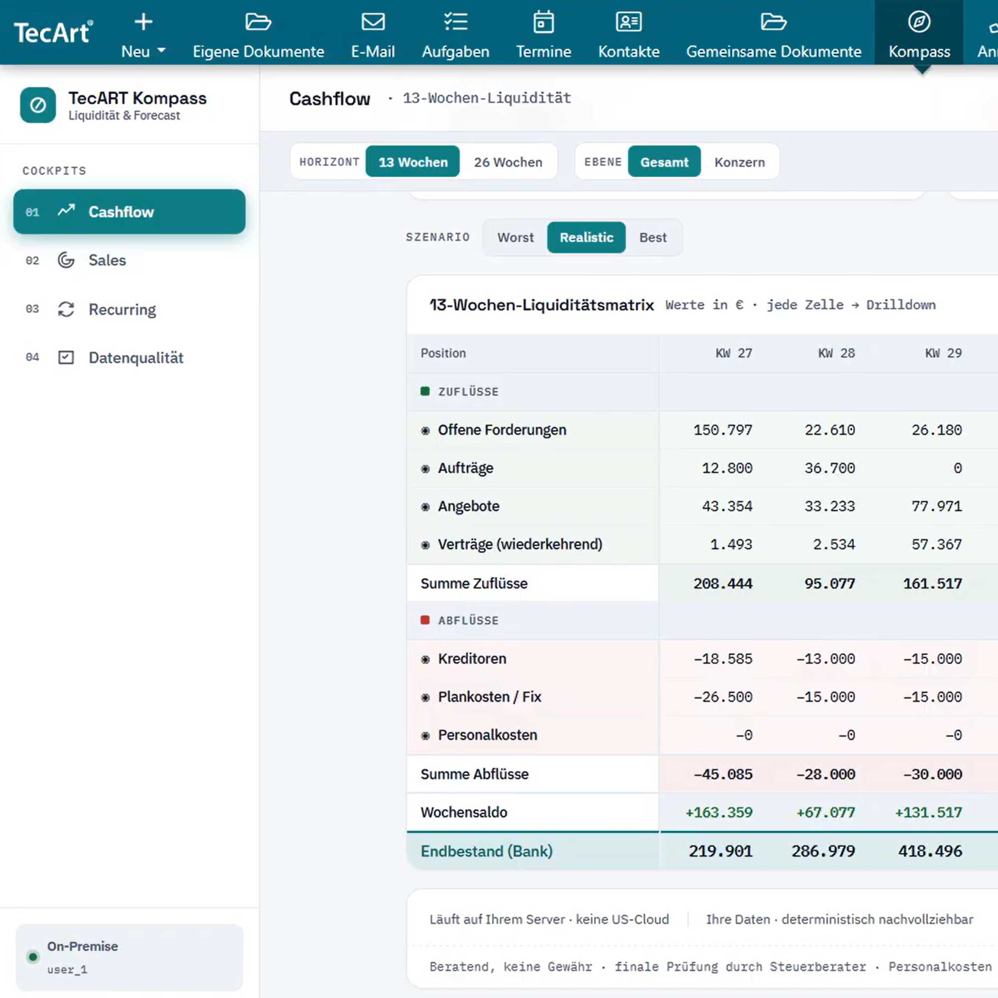
Task: Switch level to Konzern
Action: (739, 162)
